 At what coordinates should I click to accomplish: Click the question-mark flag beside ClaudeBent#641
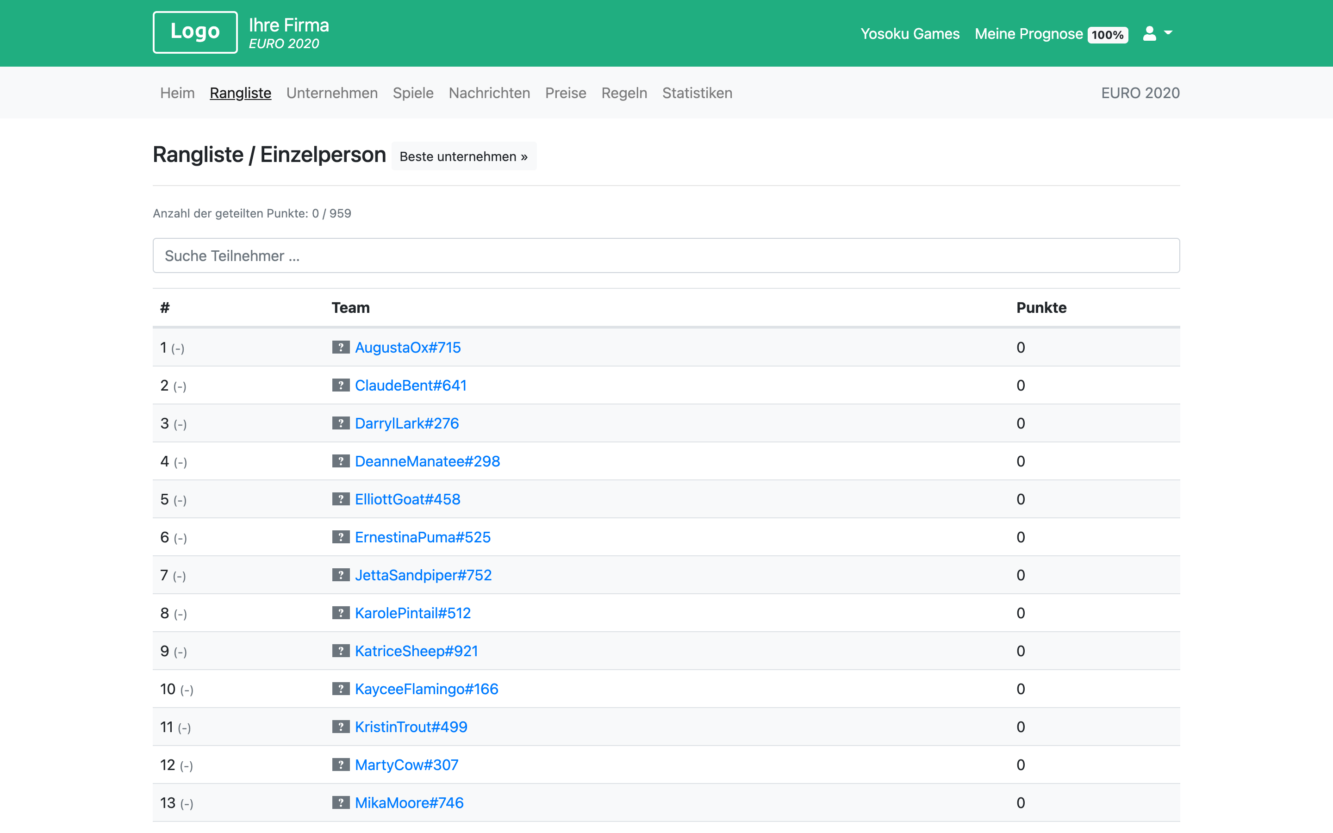341,385
